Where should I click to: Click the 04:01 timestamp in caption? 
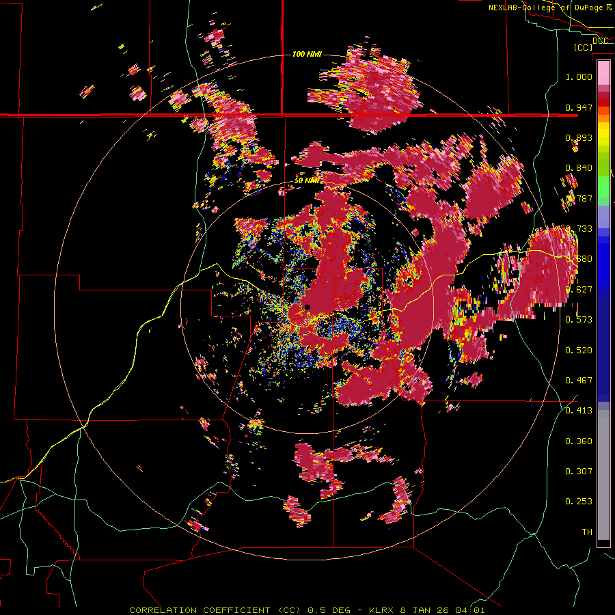[x=470, y=610]
